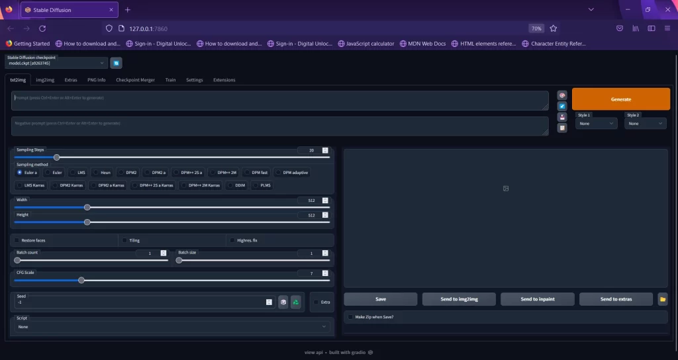Click Send to inpaint button
678x360 pixels.
538,299
